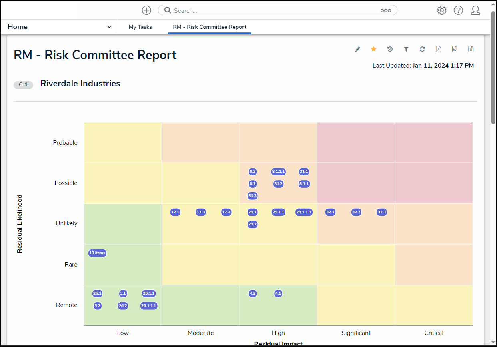The width and height of the screenshot is (497, 347).
Task: Expand the Home navigation dropdown
Action: [x=109, y=27]
